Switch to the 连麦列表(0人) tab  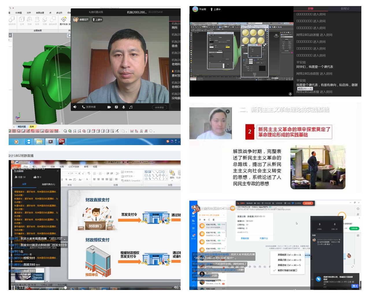[x=49, y=184]
